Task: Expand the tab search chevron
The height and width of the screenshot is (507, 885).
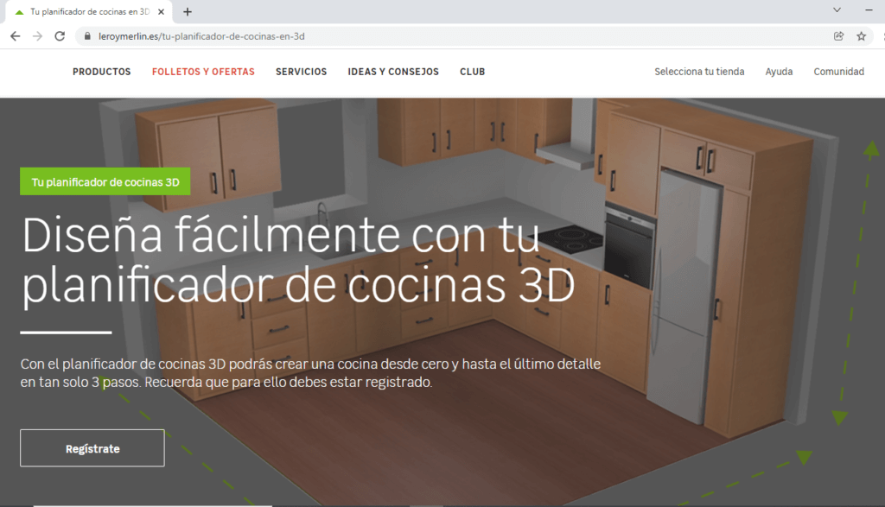Action: [x=837, y=10]
